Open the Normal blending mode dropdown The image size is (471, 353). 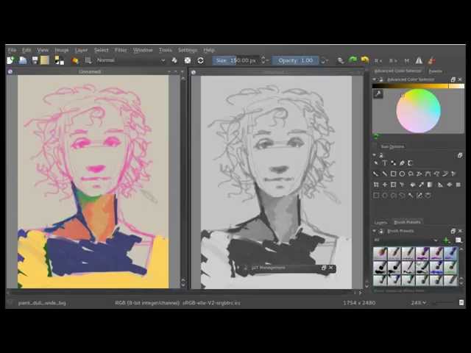click(131, 60)
